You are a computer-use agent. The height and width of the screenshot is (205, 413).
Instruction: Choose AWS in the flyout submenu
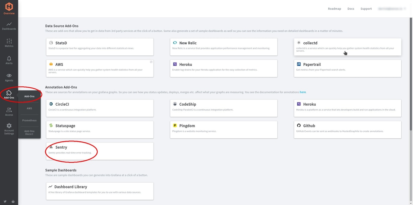[29, 108]
